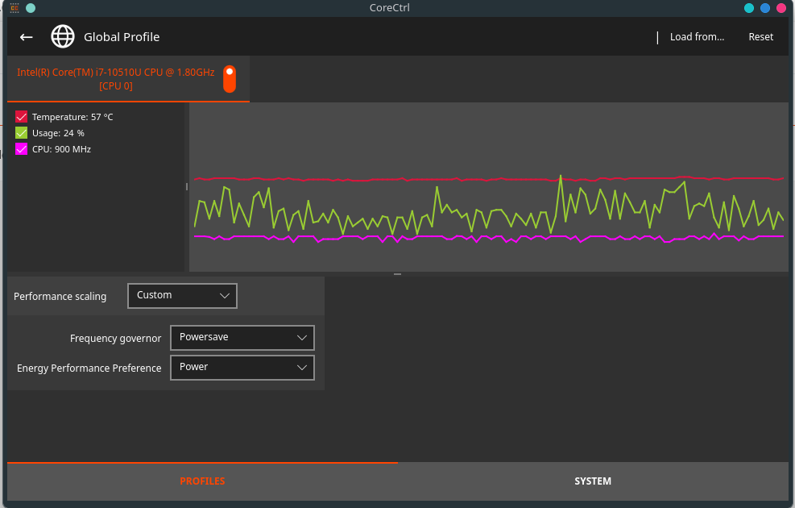
Task: Click the Reset button
Action: [761, 36]
